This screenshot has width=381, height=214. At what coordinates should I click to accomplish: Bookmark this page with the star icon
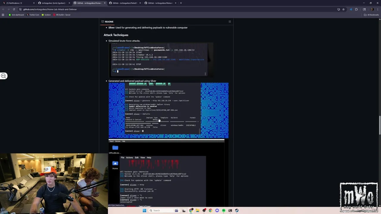tap(343, 9)
